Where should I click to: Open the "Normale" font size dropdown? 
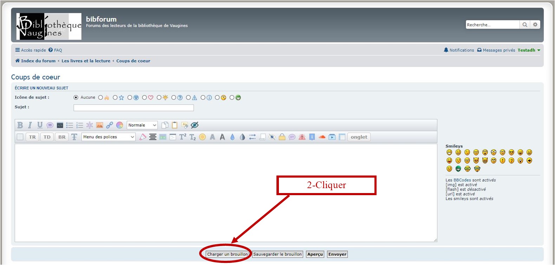(x=142, y=125)
